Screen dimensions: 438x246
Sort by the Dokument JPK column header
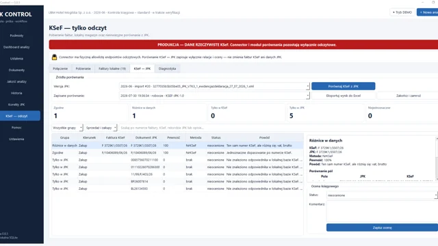point(146,137)
